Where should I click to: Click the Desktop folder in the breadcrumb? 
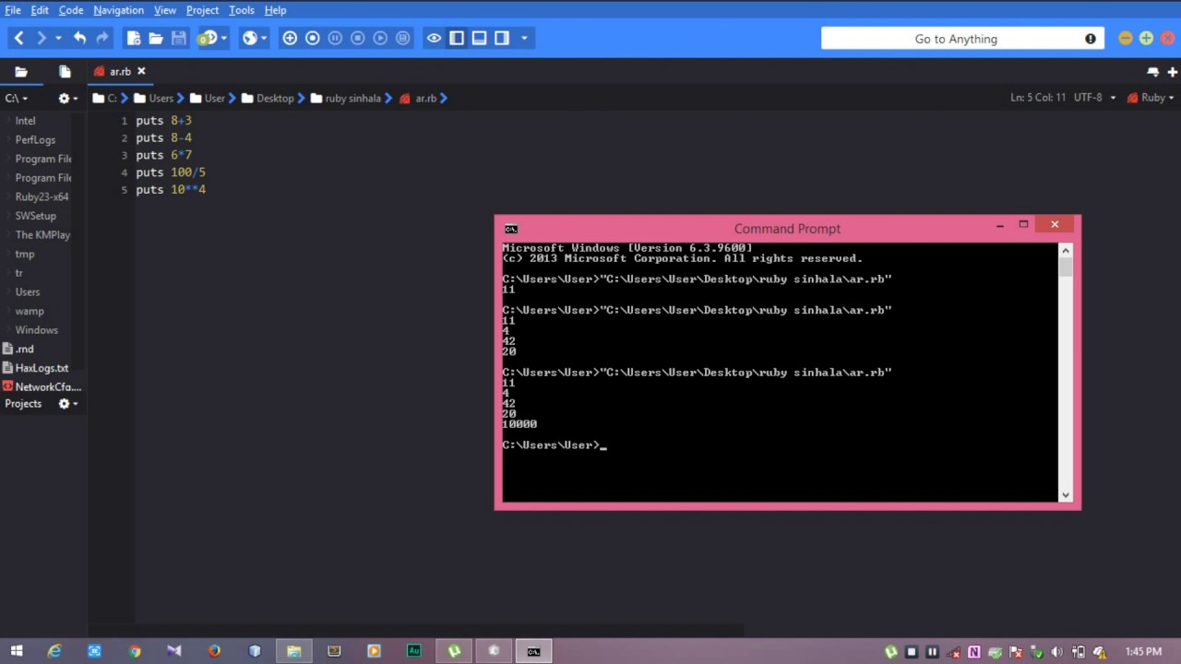[268, 98]
